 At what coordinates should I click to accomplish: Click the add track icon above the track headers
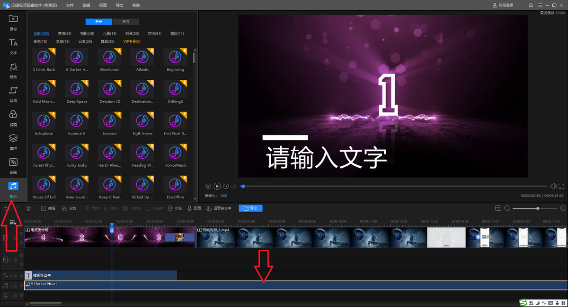point(13,222)
